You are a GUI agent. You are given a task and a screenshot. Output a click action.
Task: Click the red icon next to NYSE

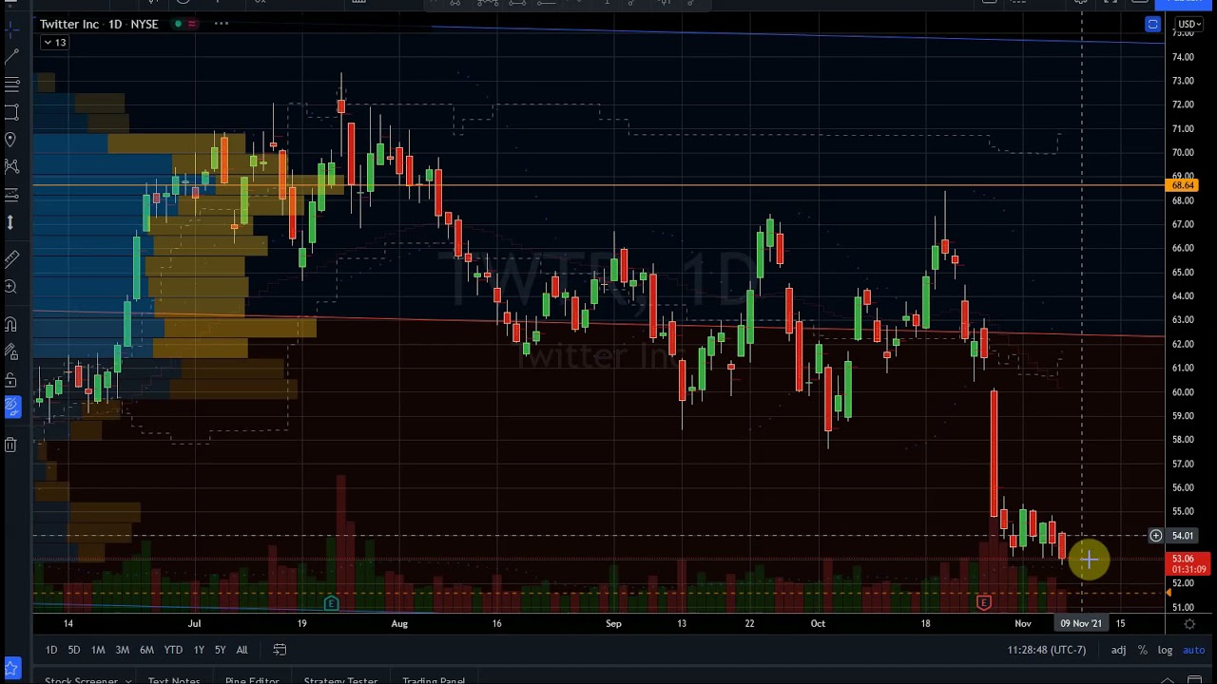tap(192, 24)
